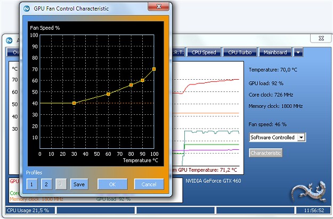Cancel the fan characteristic dialog
The width and height of the screenshot is (333, 219).
point(149,184)
